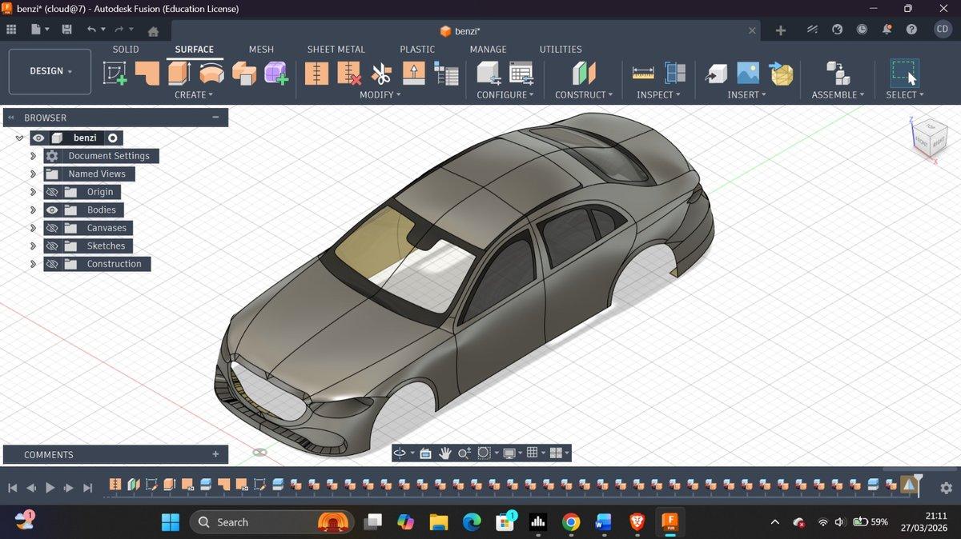Show the Sketches folder via eye icon

coord(52,246)
